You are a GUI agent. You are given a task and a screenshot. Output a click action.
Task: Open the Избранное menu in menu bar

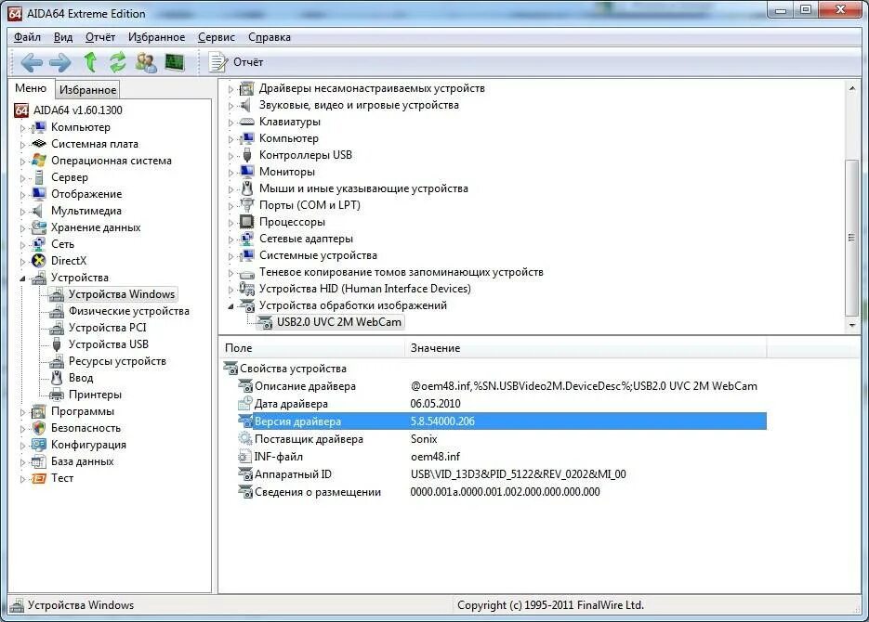[157, 37]
